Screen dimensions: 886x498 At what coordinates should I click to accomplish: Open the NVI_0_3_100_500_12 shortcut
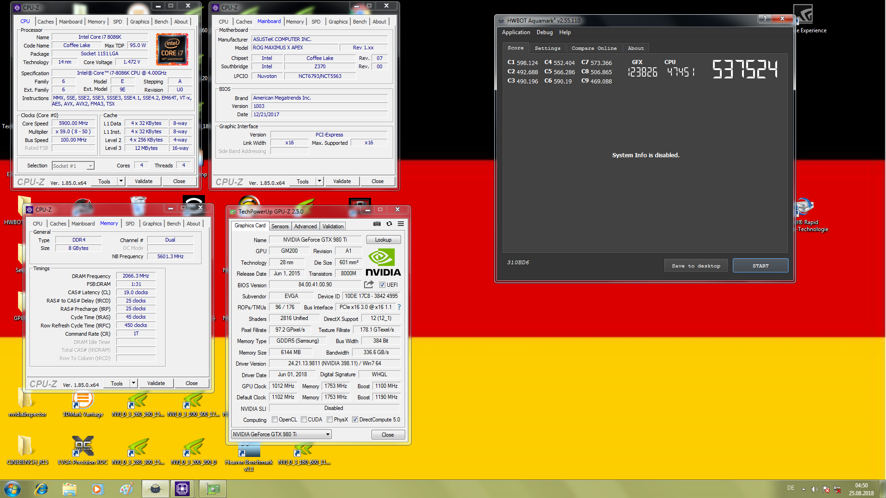coord(193,405)
